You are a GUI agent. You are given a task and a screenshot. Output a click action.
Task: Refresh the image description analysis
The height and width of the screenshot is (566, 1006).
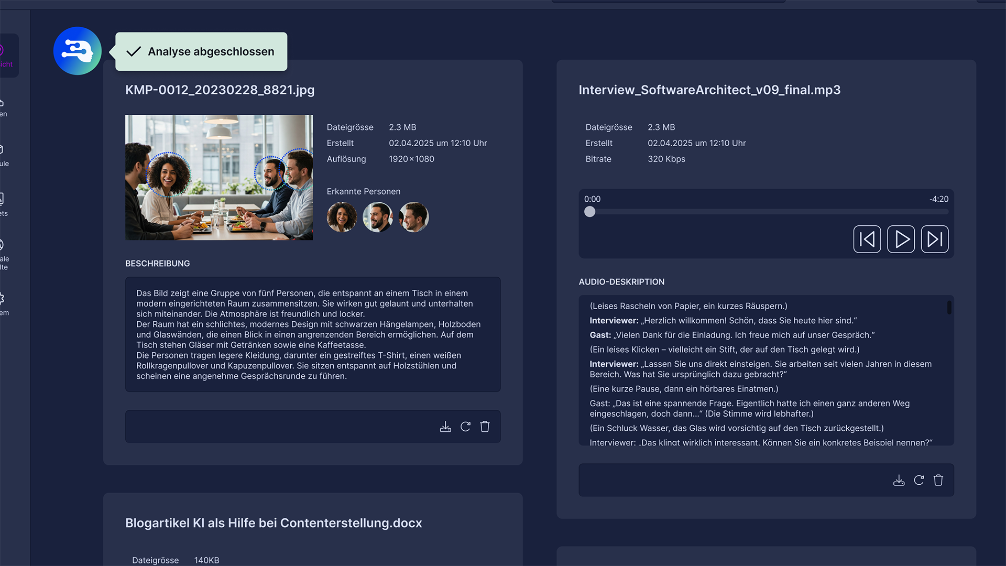(x=465, y=427)
